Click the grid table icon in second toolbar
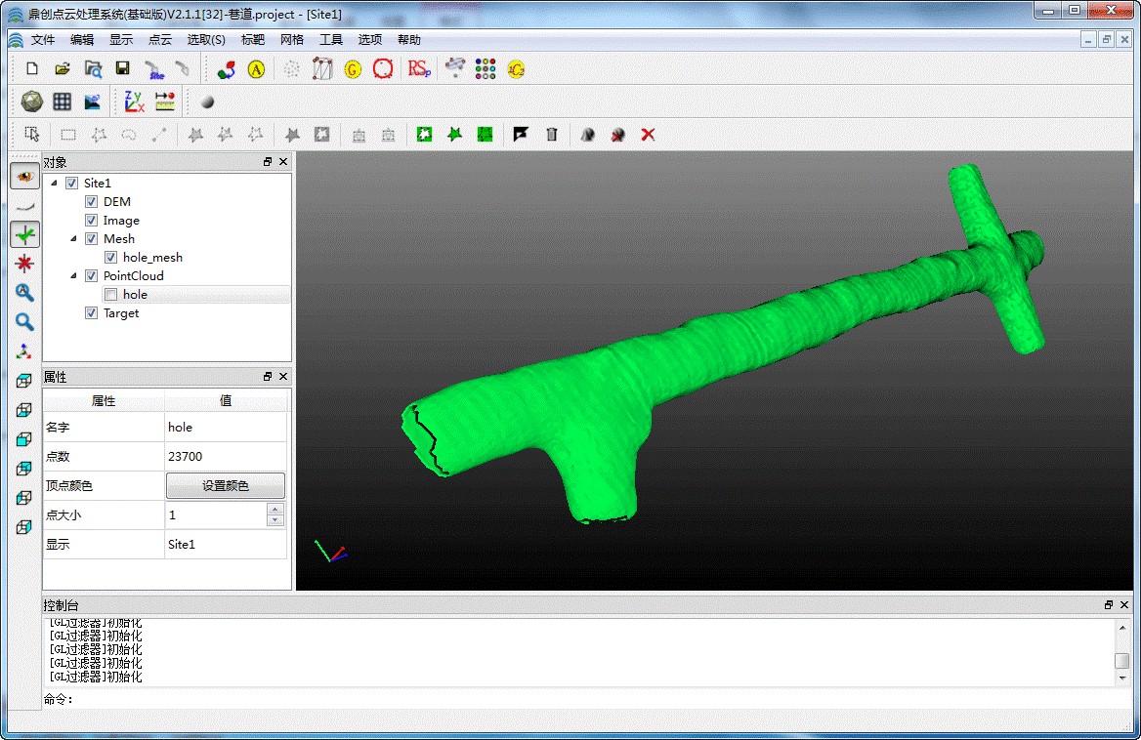 coord(62,102)
